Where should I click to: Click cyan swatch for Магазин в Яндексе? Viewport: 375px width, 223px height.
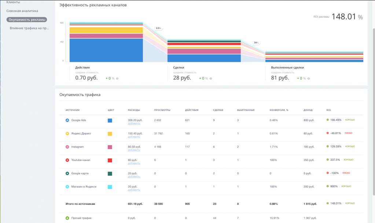click(x=110, y=187)
